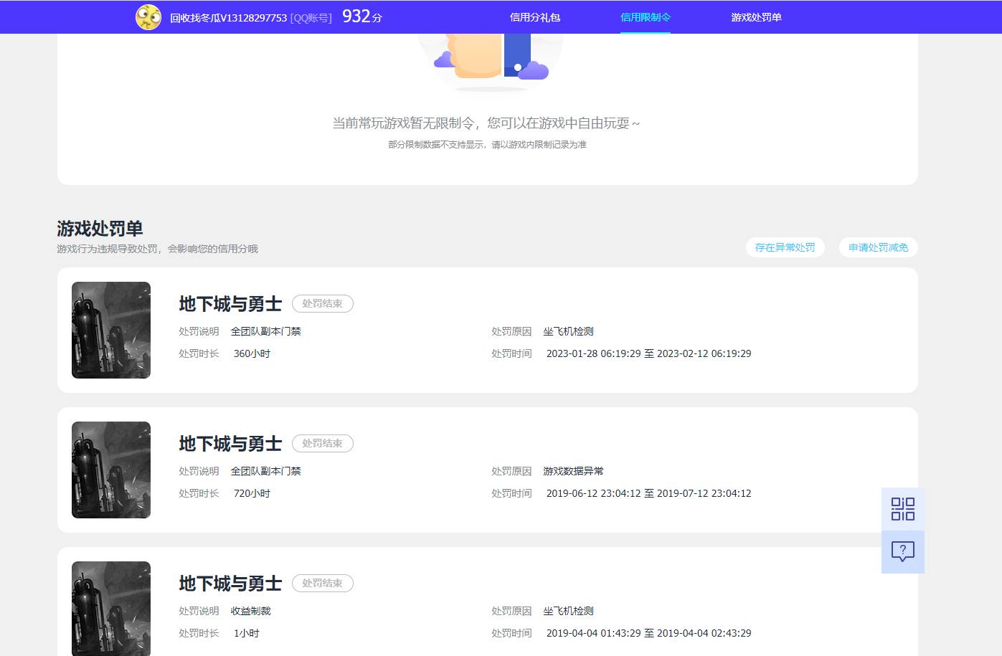The image size is (1002, 656).
Task: Click the 申请处罚减免 button
Action: coord(879,247)
